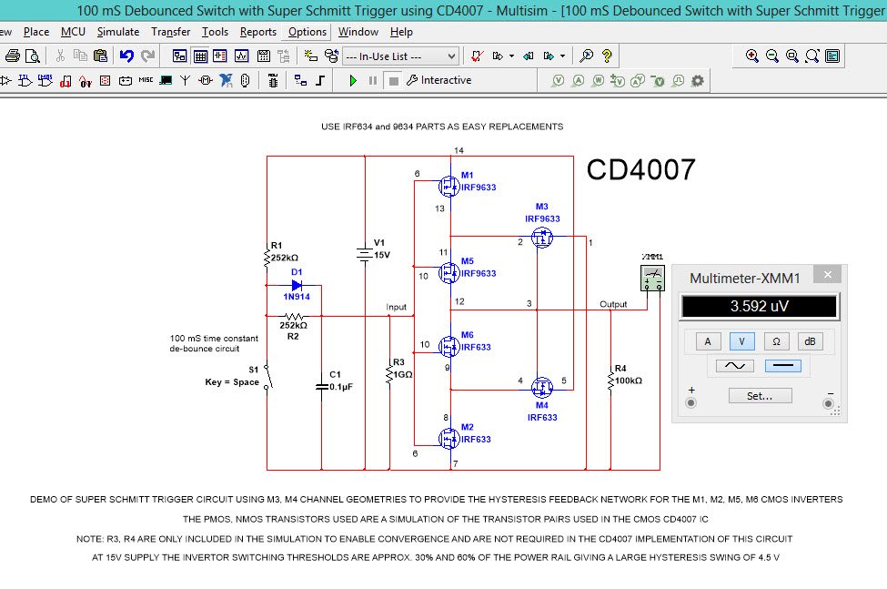
Task: Open the Reports menu
Action: point(258,32)
